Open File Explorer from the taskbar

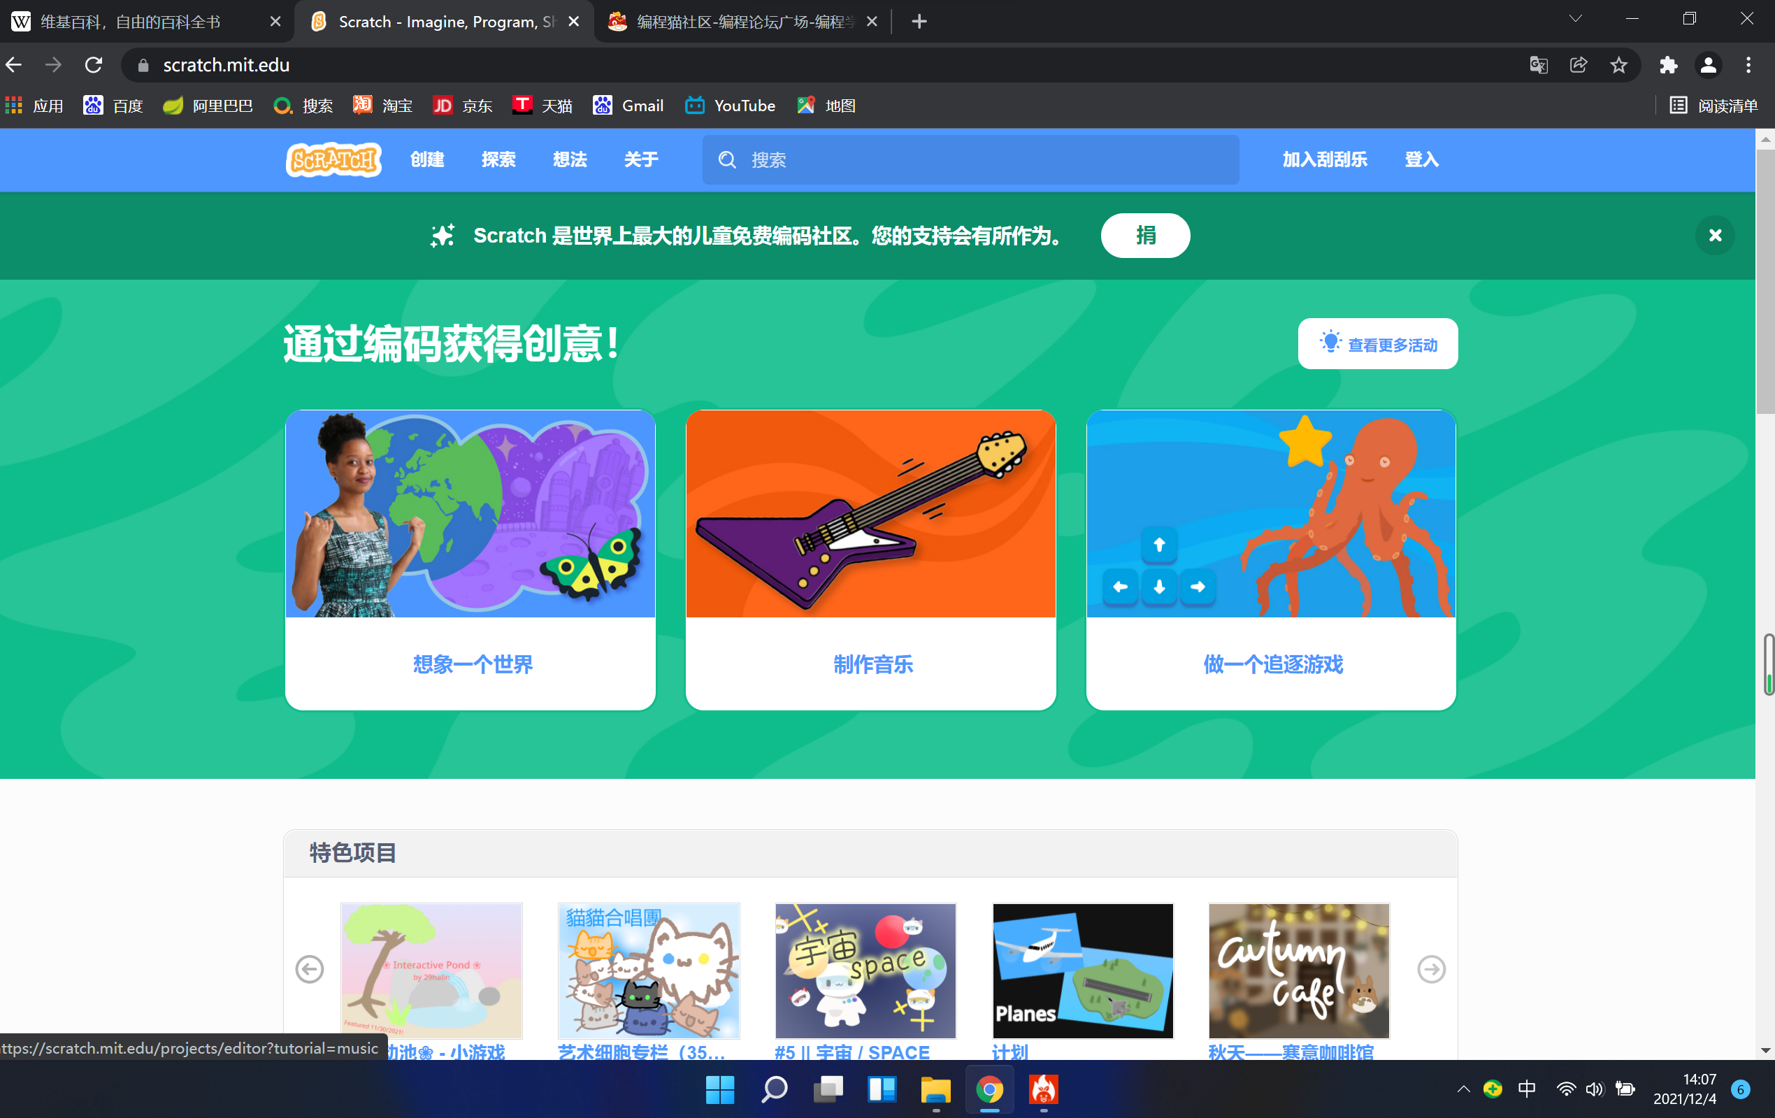point(935,1089)
